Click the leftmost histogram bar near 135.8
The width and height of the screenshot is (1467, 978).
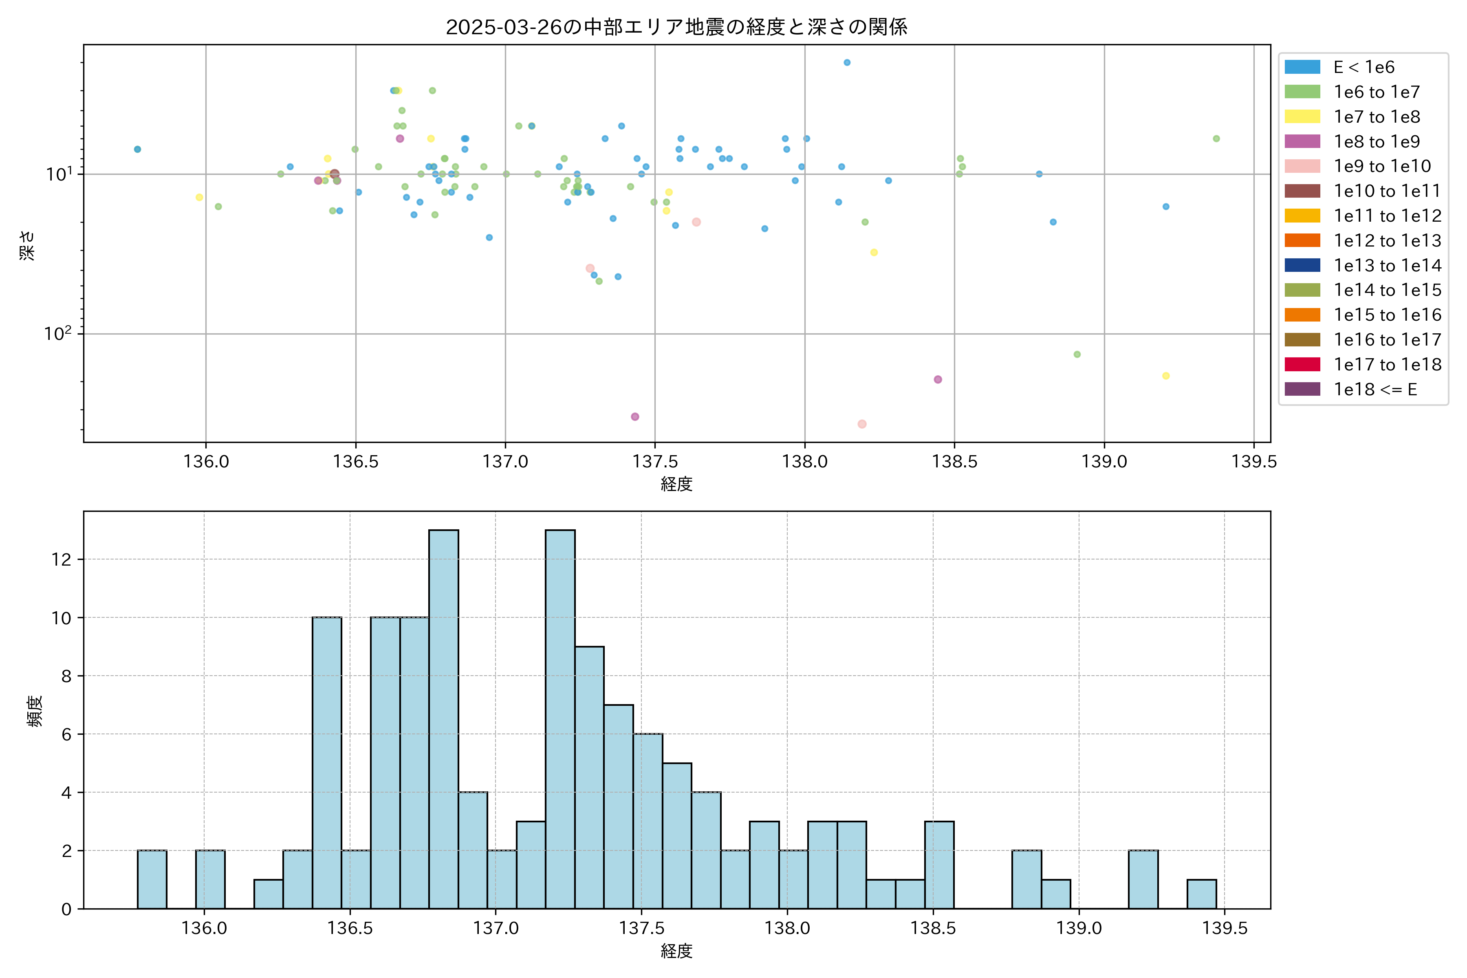[152, 879]
